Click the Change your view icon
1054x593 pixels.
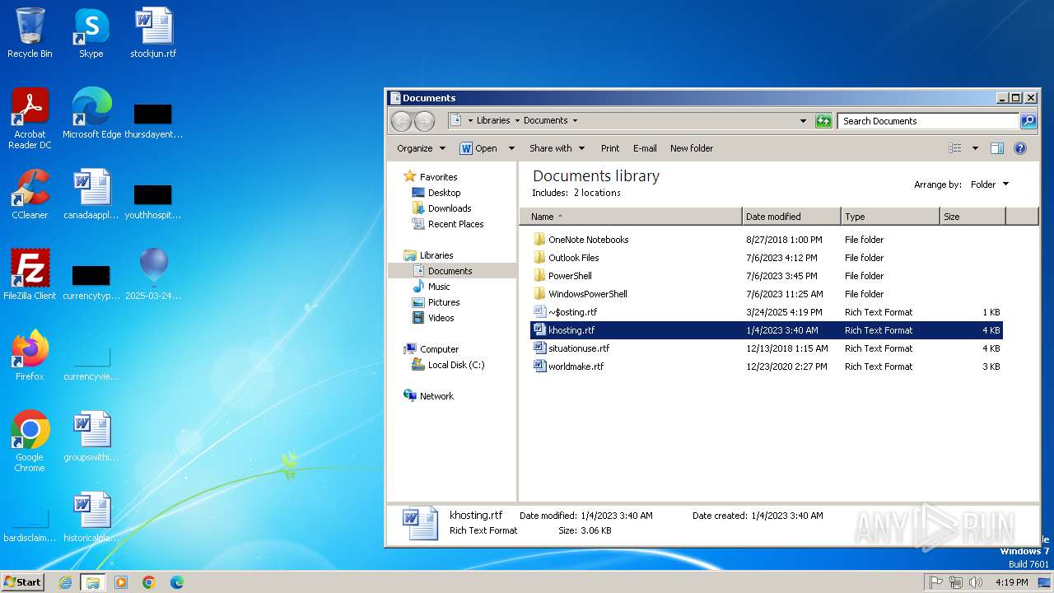[x=955, y=148]
